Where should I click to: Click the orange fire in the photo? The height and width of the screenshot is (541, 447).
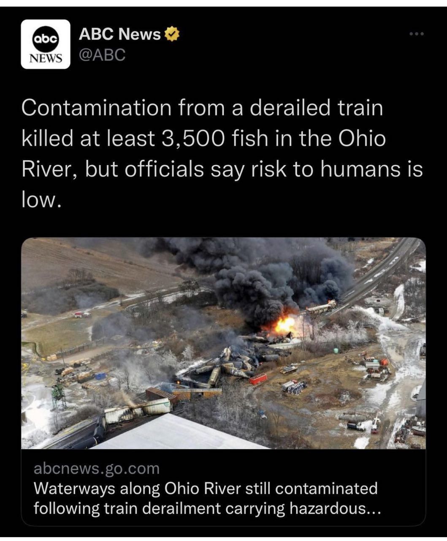284,325
